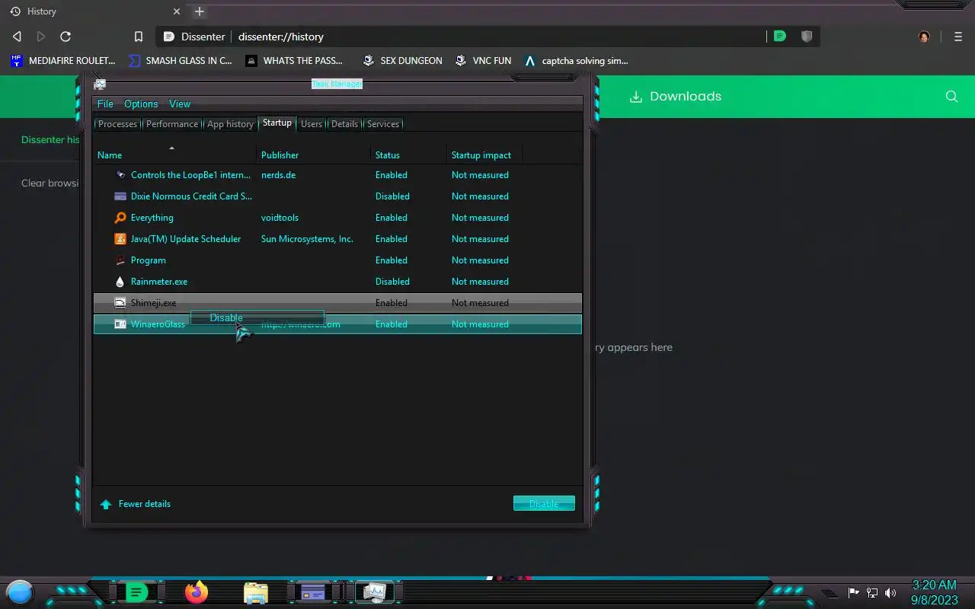The image size is (975, 609).
Task: Click the Shimeji.exe entry icon
Action: (120, 303)
